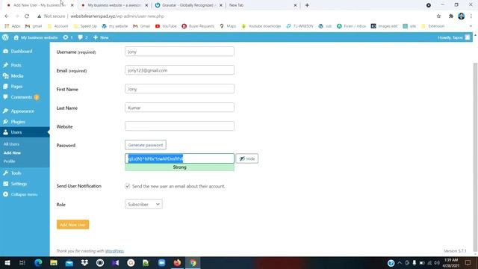Click the Add New User button

tap(73, 224)
